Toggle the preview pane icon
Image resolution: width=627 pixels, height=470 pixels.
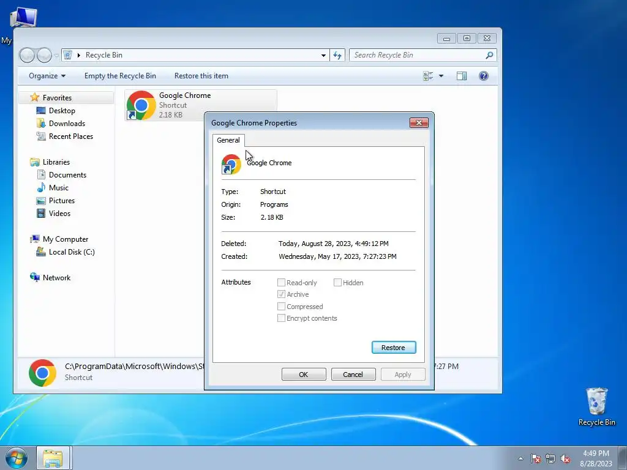(462, 76)
